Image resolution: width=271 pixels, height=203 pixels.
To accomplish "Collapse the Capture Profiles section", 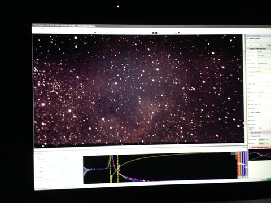I will point(248,39).
